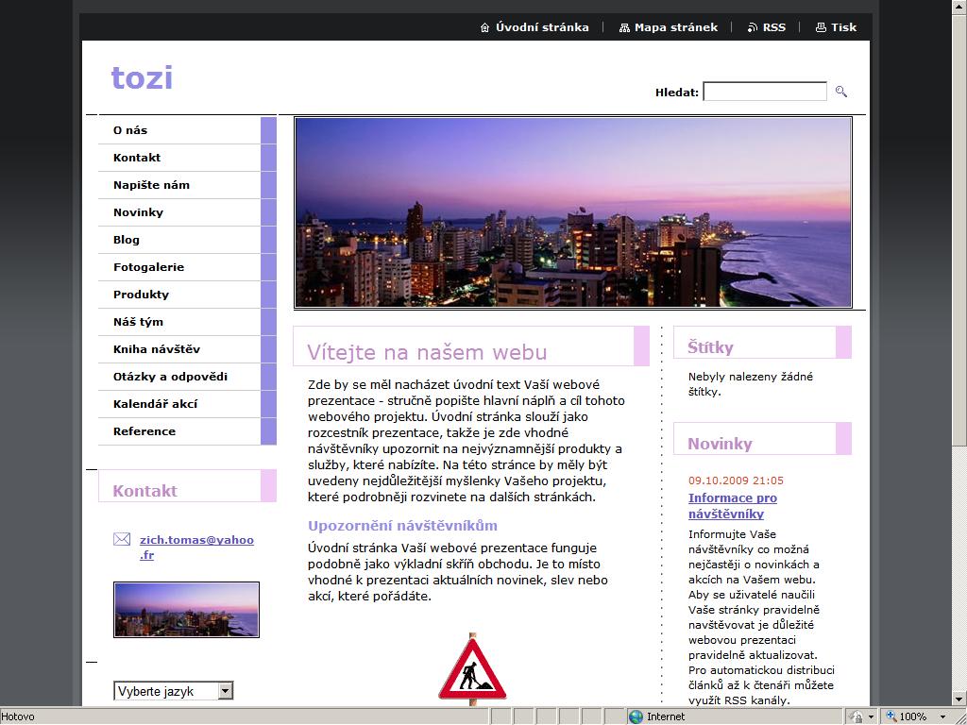Viewport: 967px width, 725px height.
Task: Click the small city skyline thumbnail
Action: point(186,609)
